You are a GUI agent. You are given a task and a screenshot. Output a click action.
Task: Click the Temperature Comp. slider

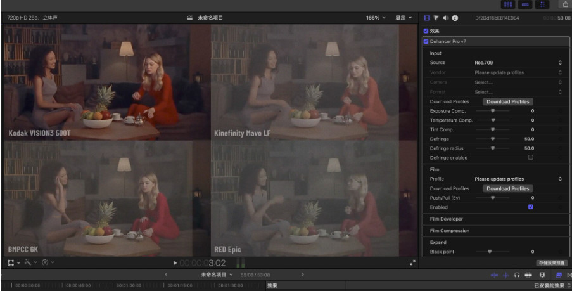pos(493,120)
